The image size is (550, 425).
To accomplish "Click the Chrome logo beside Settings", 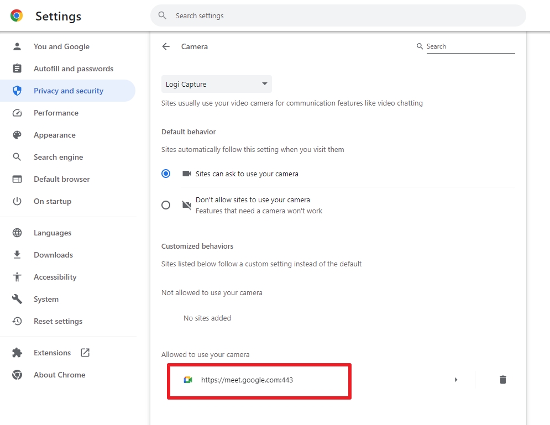I will click(x=17, y=16).
